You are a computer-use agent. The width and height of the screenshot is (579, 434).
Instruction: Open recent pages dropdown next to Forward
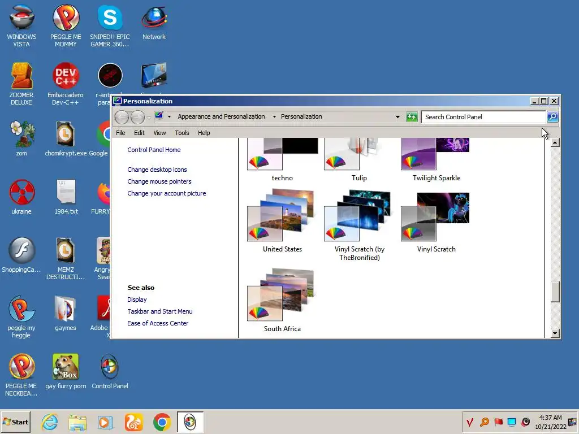[149, 118]
